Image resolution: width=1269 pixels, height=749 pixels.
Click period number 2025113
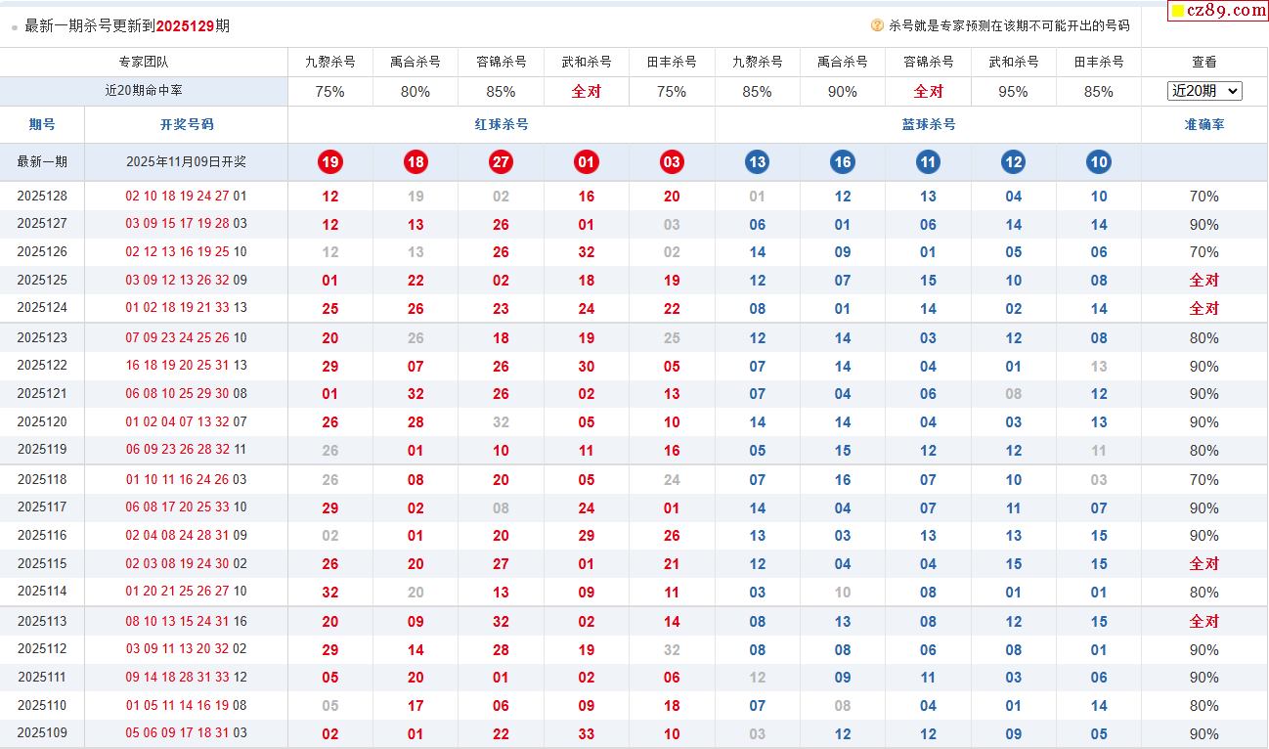coord(42,620)
